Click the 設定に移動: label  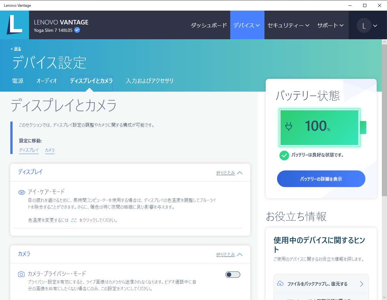pos(31,141)
